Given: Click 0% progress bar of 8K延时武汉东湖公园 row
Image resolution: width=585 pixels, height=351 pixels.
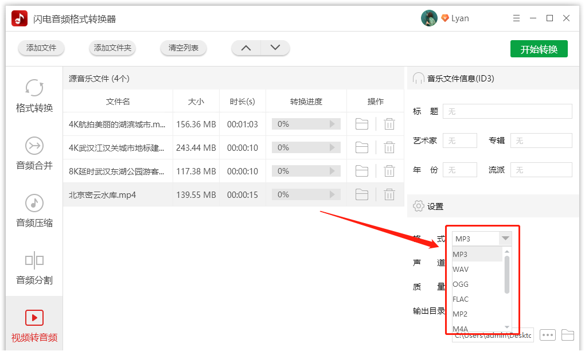Looking at the screenshot, I should (306, 171).
